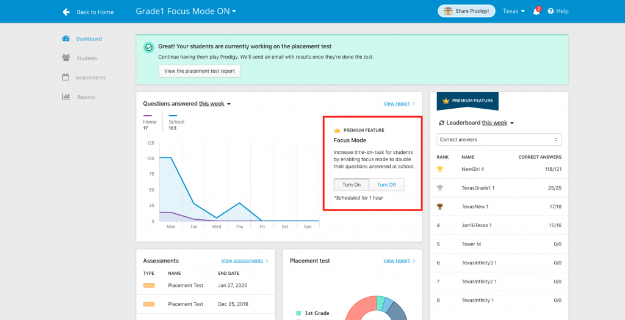Click the RANK column header
This screenshot has width=625, height=320.
click(x=443, y=157)
